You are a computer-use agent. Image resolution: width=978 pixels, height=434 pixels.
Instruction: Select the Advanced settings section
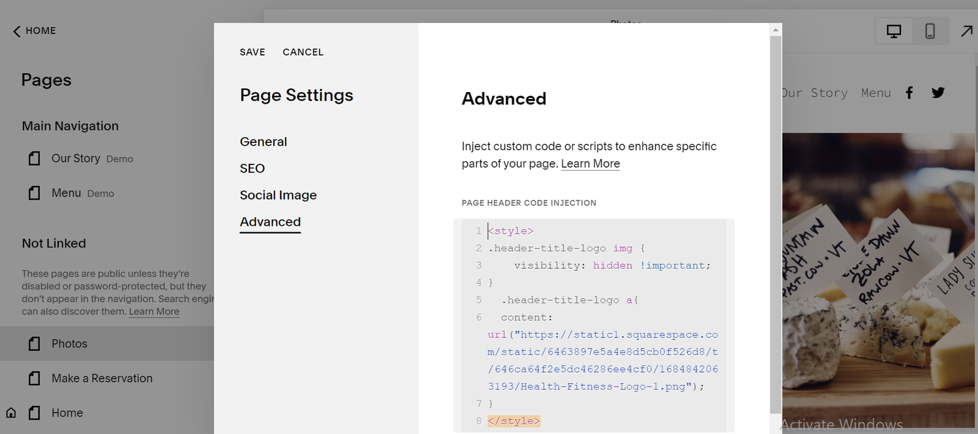270,222
